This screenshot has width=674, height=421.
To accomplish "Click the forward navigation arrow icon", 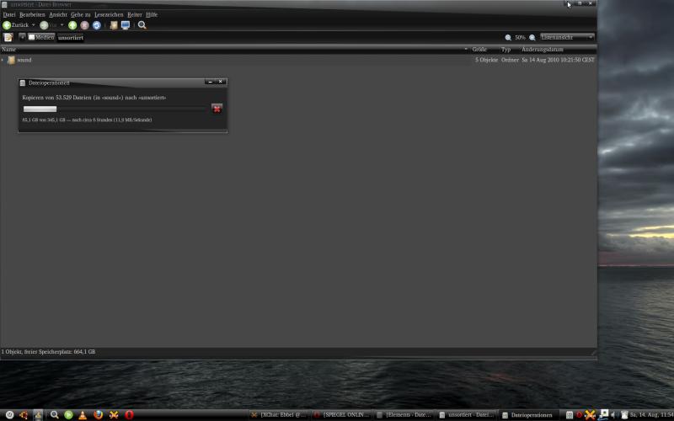I will pyautogui.click(x=45, y=25).
